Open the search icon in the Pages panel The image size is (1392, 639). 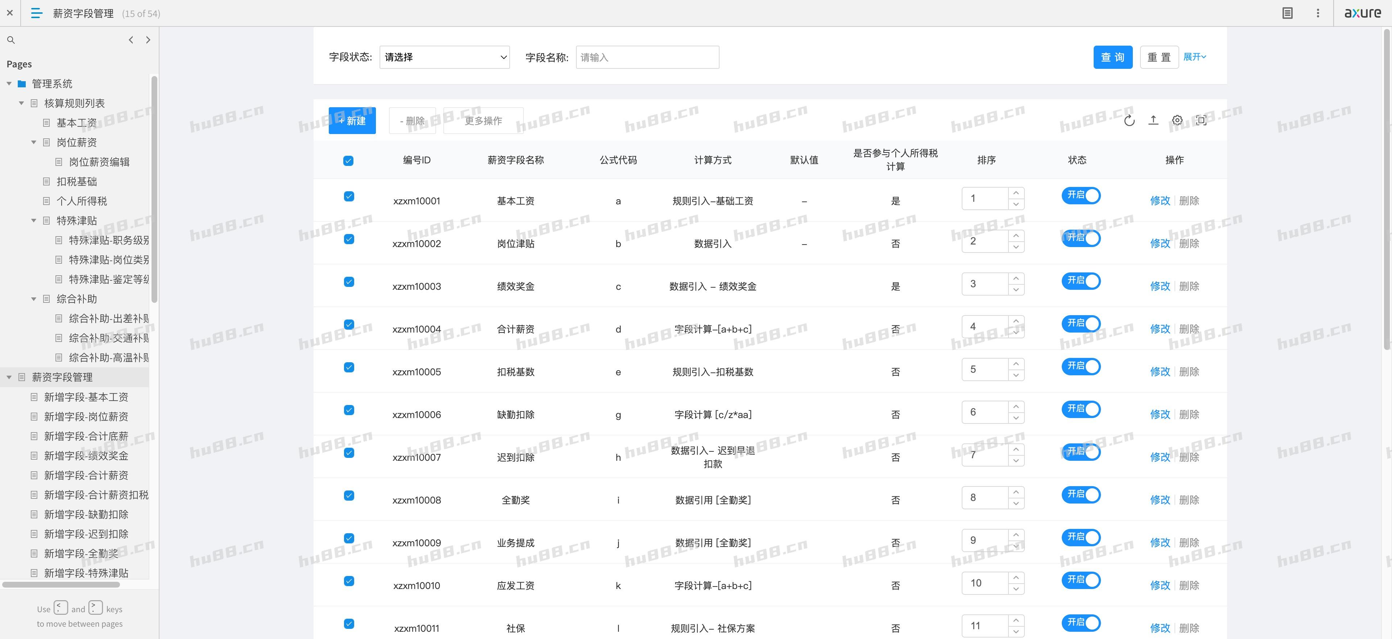11,39
